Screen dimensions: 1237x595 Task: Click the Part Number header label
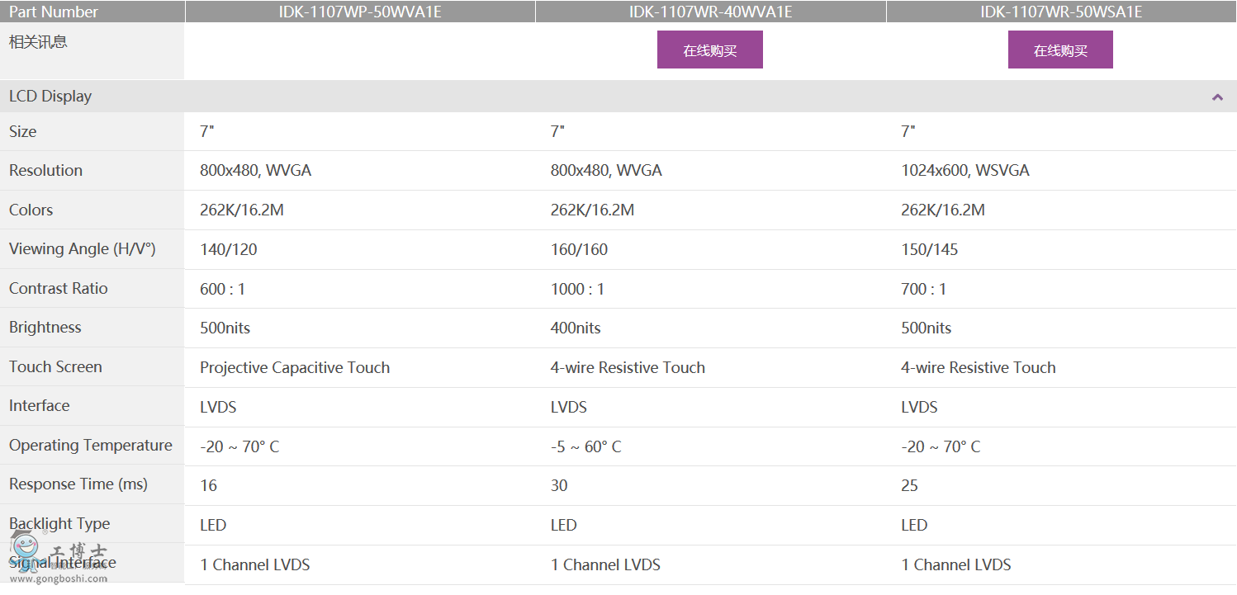pyautogui.click(x=54, y=12)
